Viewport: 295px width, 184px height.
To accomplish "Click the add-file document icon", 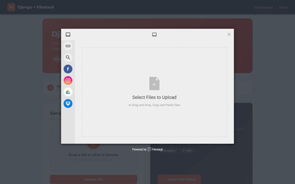I will coord(154,84).
